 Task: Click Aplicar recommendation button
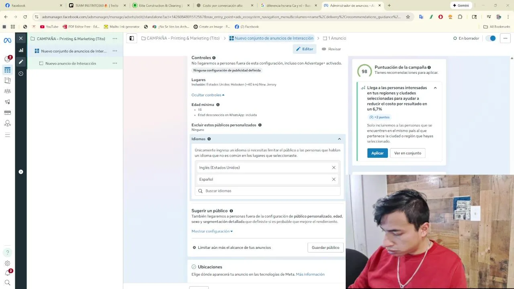[377, 153]
